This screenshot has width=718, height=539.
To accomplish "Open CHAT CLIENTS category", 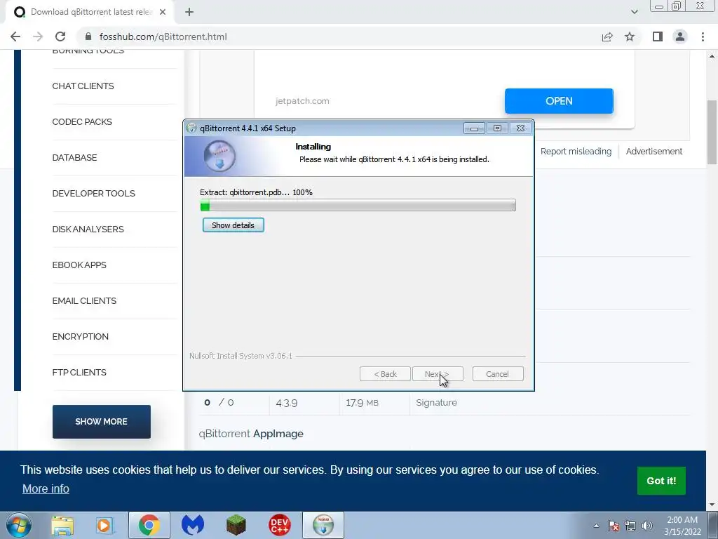I will coord(83,86).
